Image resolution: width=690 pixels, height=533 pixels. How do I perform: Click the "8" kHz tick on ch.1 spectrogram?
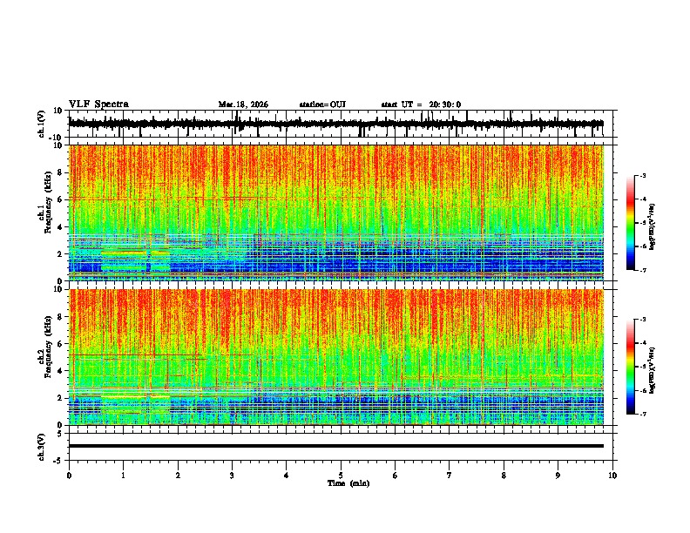point(62,172)
